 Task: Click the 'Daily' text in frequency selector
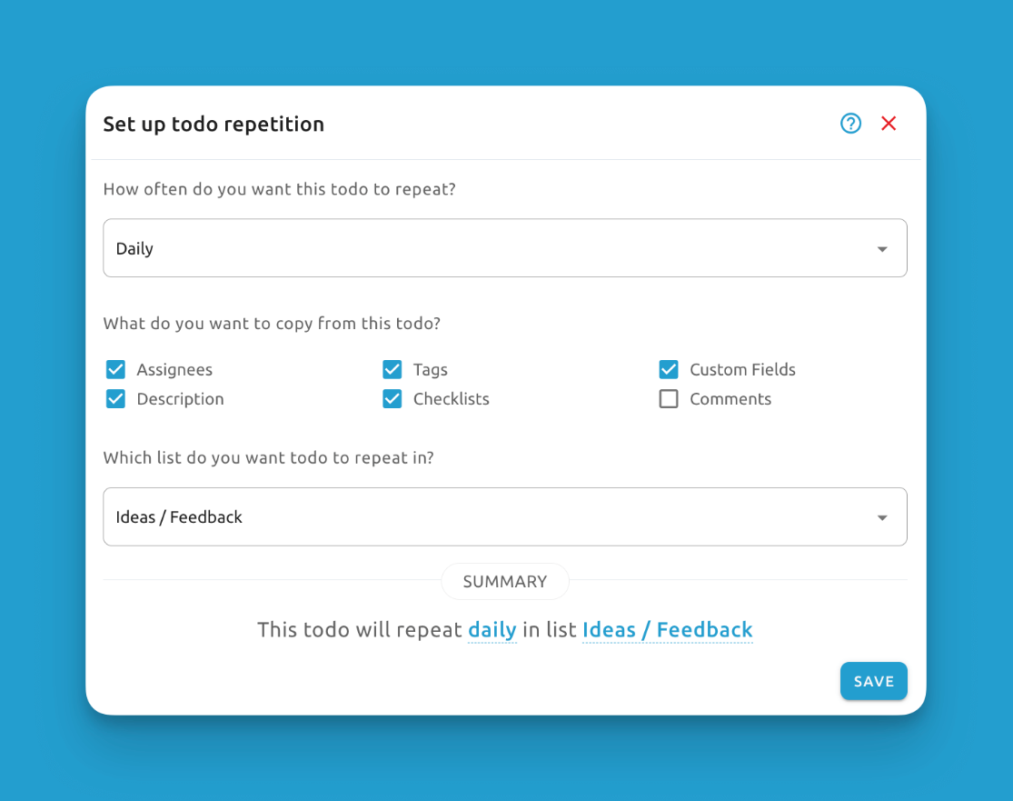pyautogui.click(x=134, y=249)
